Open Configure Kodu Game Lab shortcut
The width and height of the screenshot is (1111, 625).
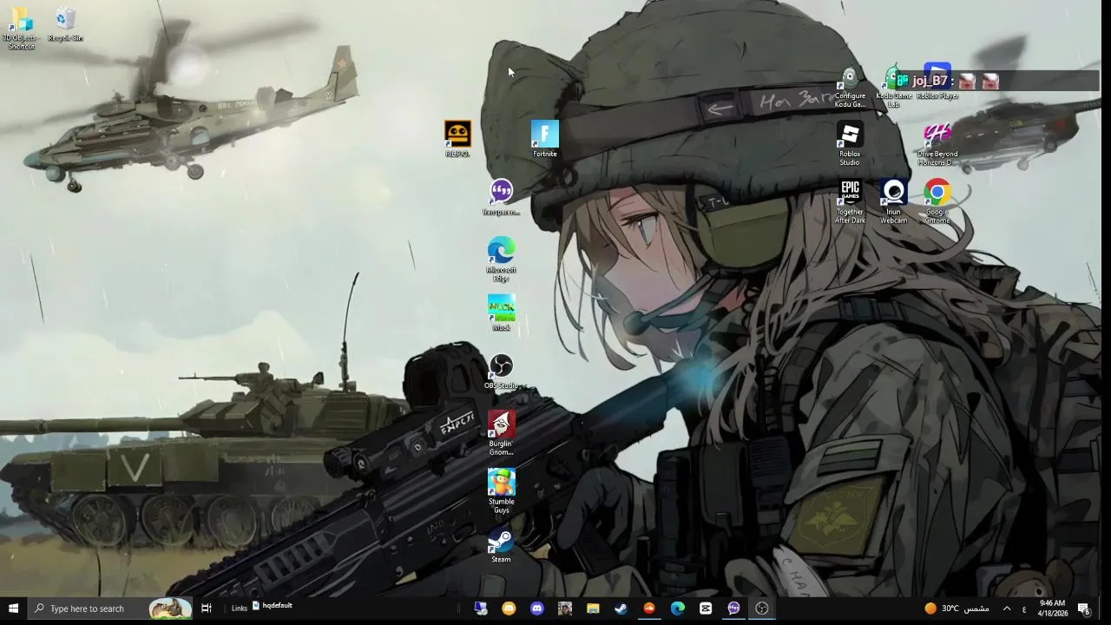pos(850,86)
